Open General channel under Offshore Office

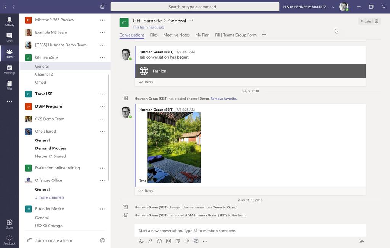tap(42, 189)
